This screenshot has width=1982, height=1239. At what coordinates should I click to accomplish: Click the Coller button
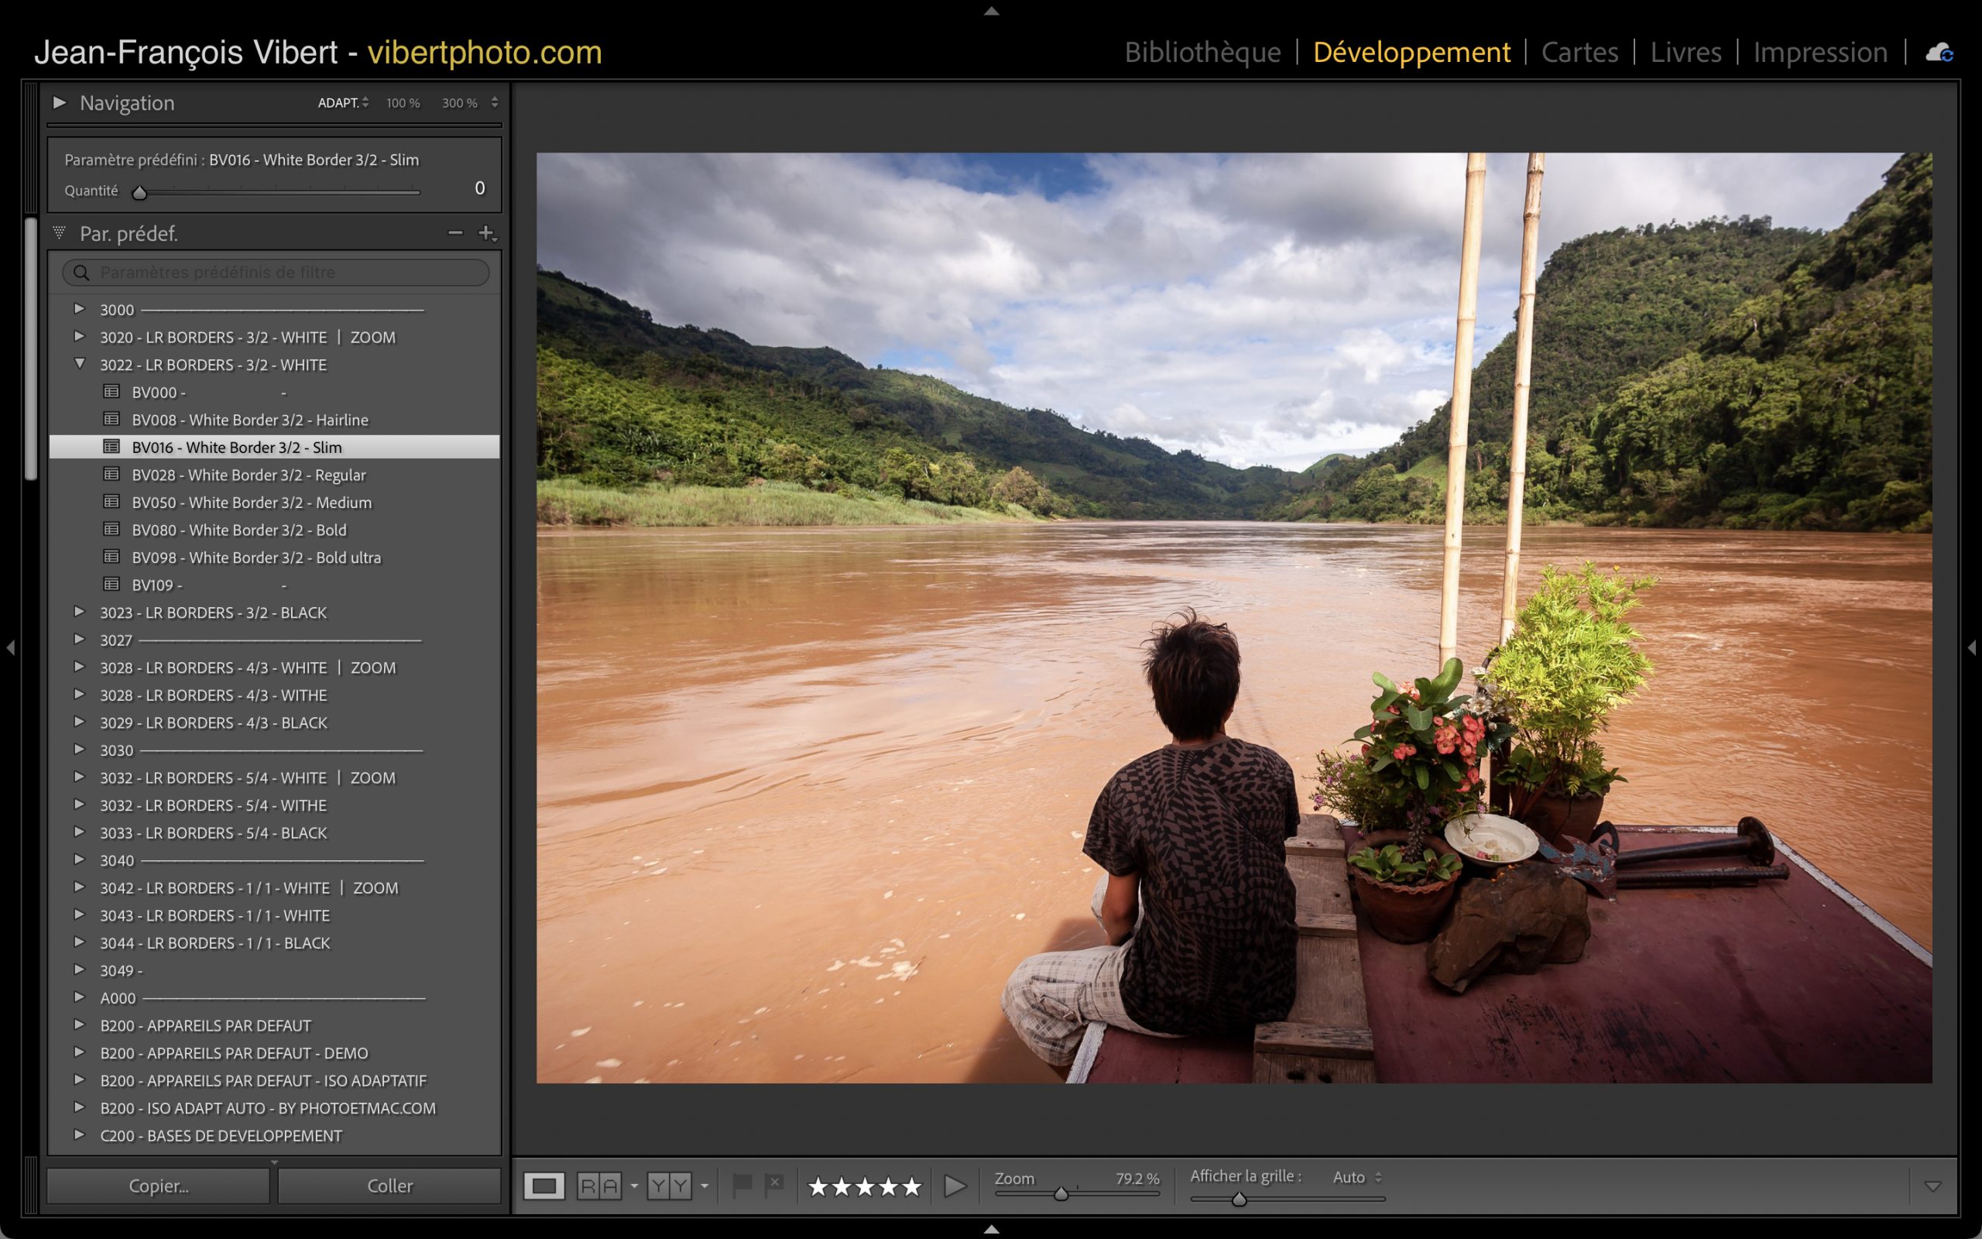pyautogui.click(x=389, y=1186)
